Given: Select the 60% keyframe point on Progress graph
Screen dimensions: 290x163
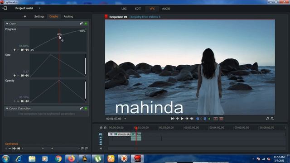Looking at the screenshot, I should [x=59, y=36].
